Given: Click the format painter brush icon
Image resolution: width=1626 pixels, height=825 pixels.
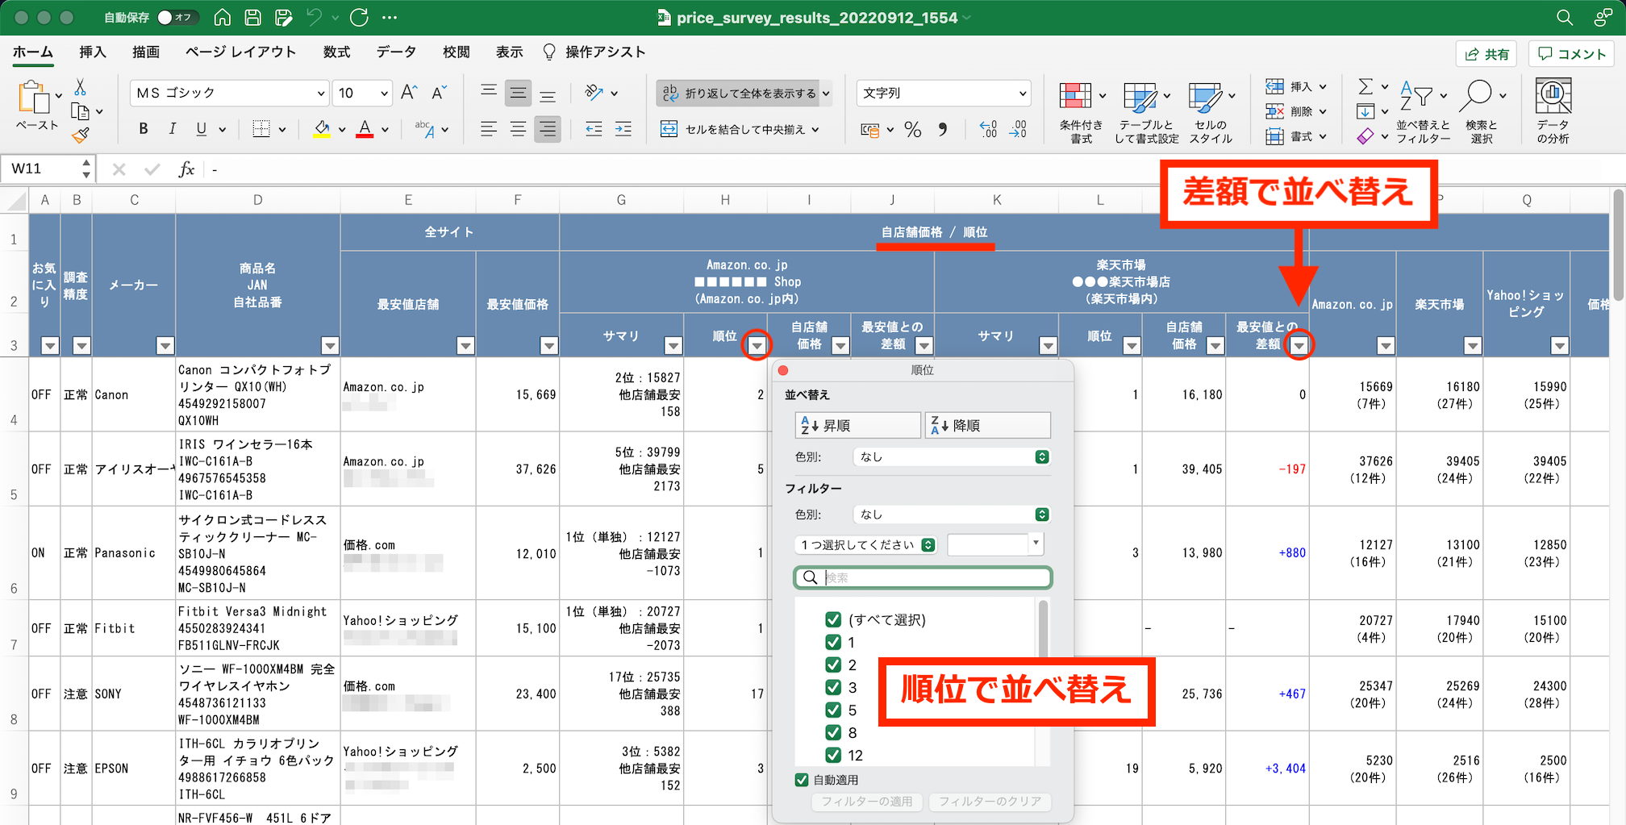Looking at the screenshot, I should tap(80, 136).
